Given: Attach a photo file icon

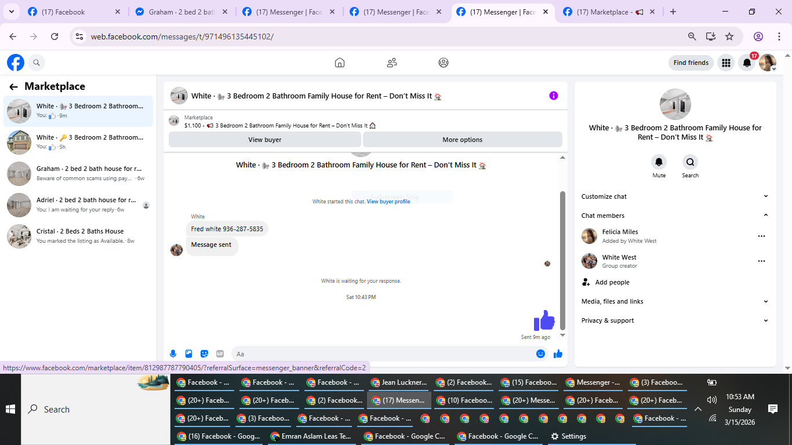Looking at the screenshot, I should pyautogui.click(x=188, y=354).
